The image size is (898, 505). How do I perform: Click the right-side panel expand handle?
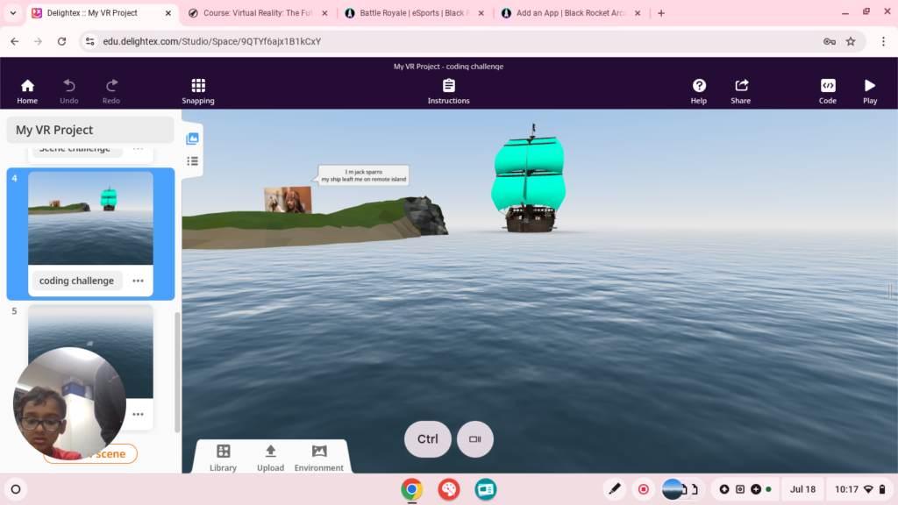(890, 291)
